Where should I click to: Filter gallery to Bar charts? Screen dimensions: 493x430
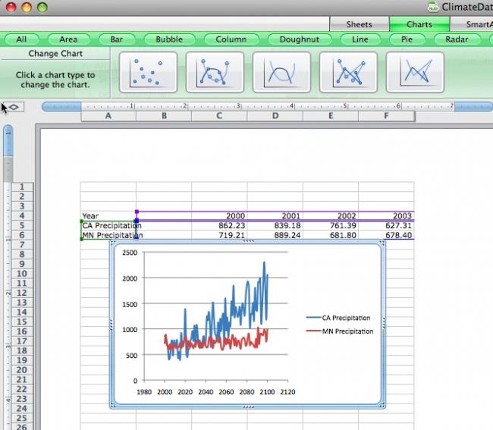(x=117, y=39)
